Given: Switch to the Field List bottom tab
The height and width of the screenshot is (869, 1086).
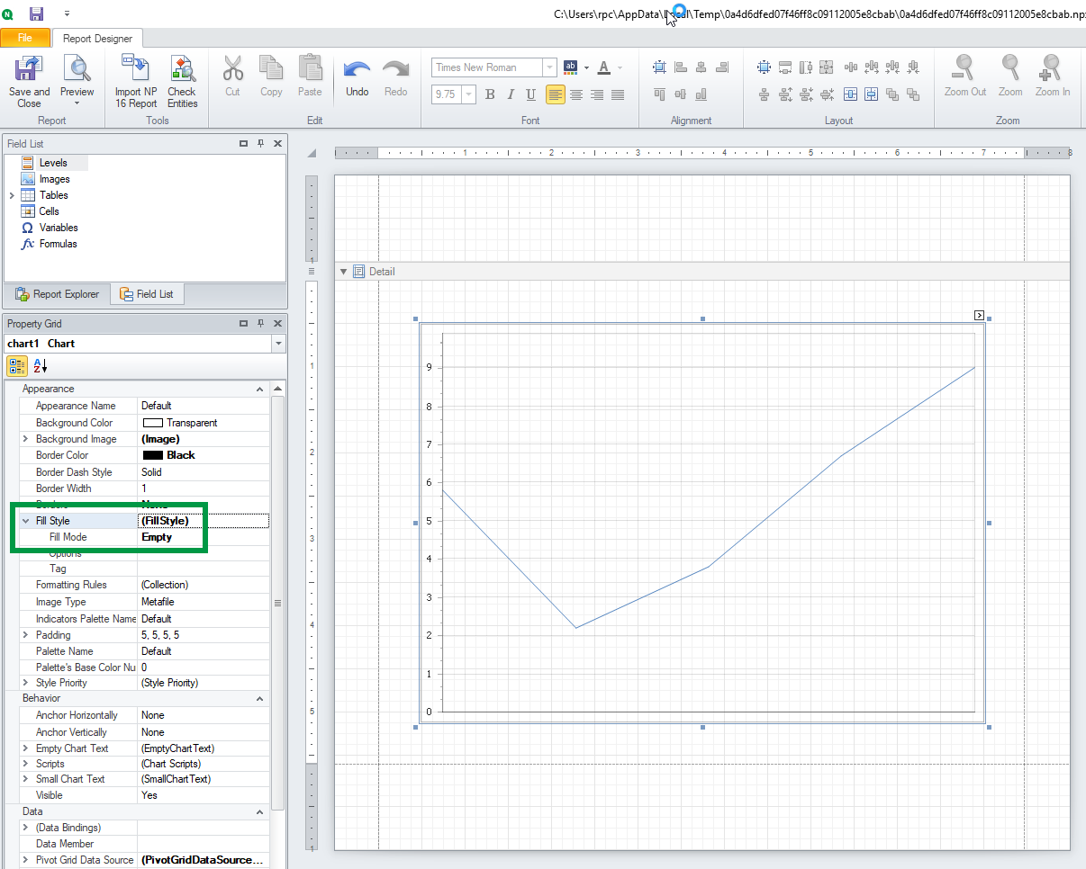Looking at the screenshot, I should pyautogui.click(x=147, y=294).
